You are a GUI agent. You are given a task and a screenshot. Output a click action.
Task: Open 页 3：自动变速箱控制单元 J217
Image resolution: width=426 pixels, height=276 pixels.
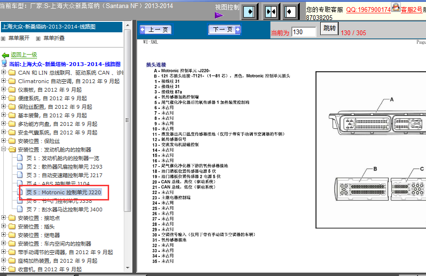[65, 175]
